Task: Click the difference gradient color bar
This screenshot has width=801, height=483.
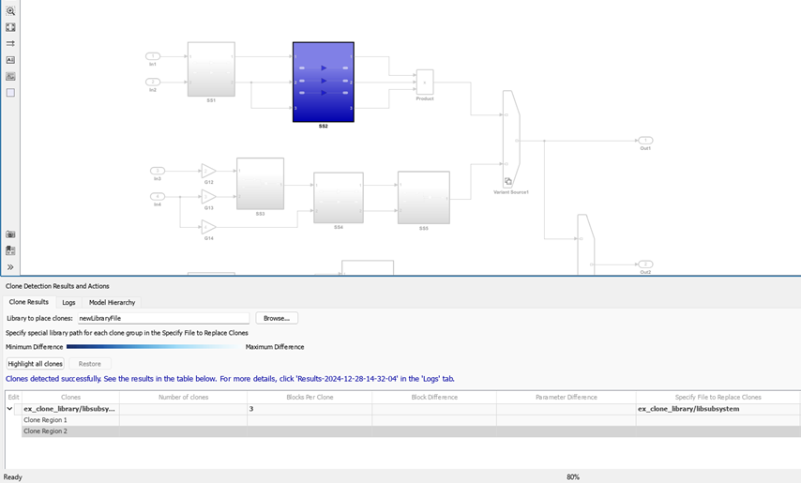Action: [x=153, y=347]
